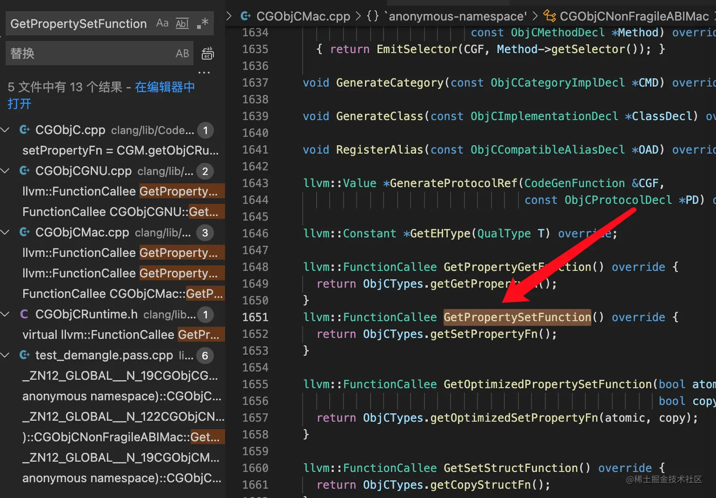The image size is (716, 498).
Task: Open result '_ZN12_GLOBAL__N_122CGObjCN...'
Action: (x=123, y=417)
